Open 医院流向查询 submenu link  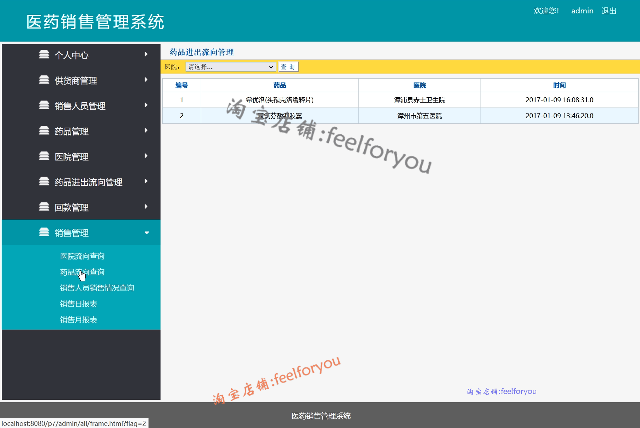point(82,256)
